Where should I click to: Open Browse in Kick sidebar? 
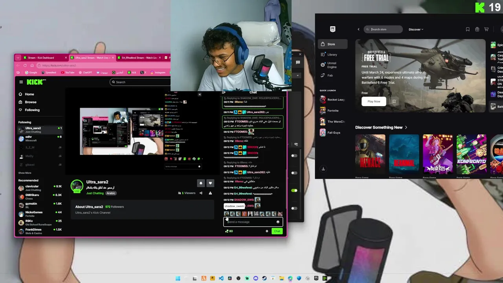(x=30, y=102)
